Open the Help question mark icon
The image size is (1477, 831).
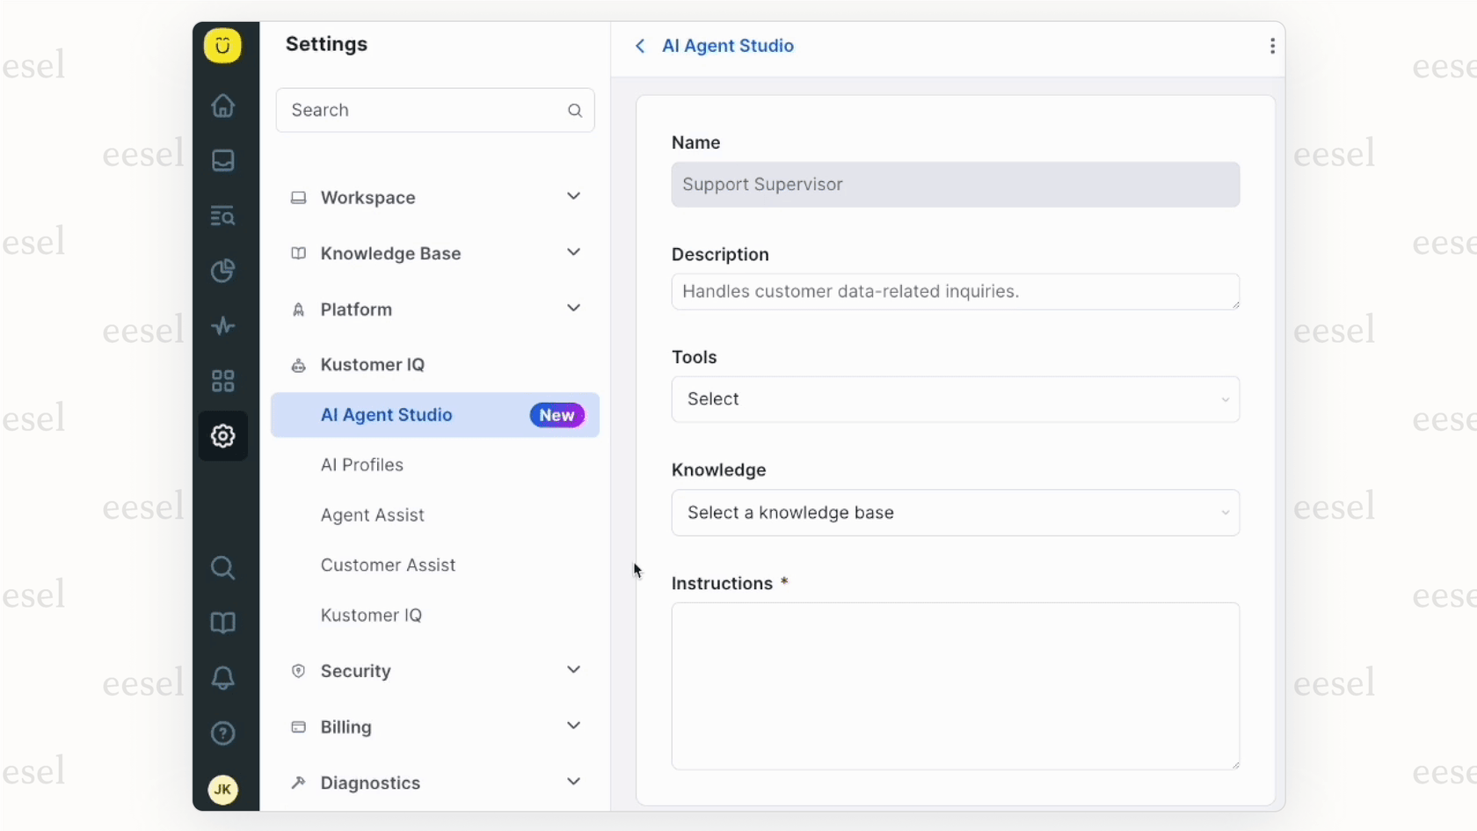(x=222, y=733)
